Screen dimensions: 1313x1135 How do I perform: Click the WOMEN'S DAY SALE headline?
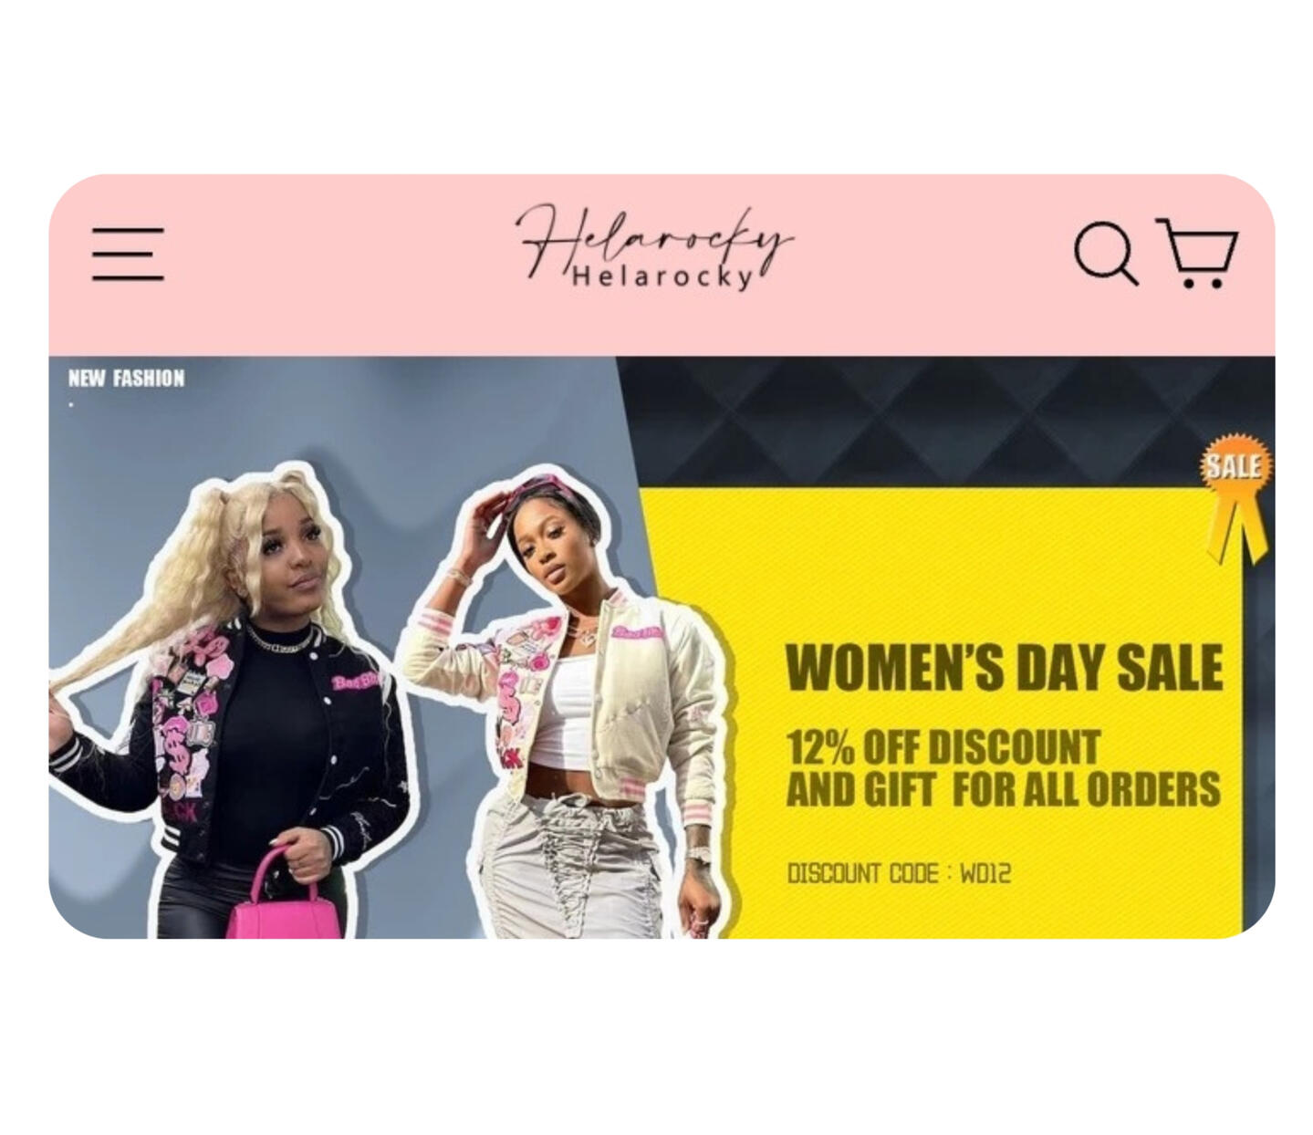click(x=1004, y=667)
